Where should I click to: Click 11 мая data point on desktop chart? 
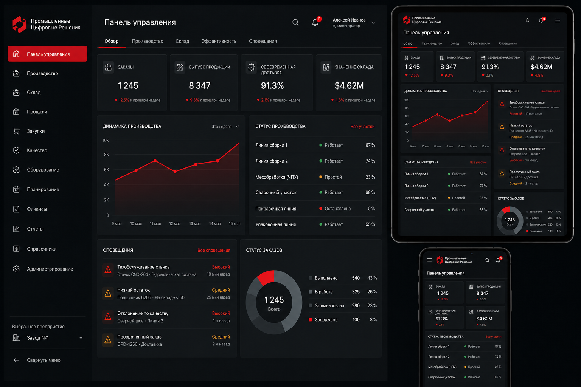[x=155, y=161]
